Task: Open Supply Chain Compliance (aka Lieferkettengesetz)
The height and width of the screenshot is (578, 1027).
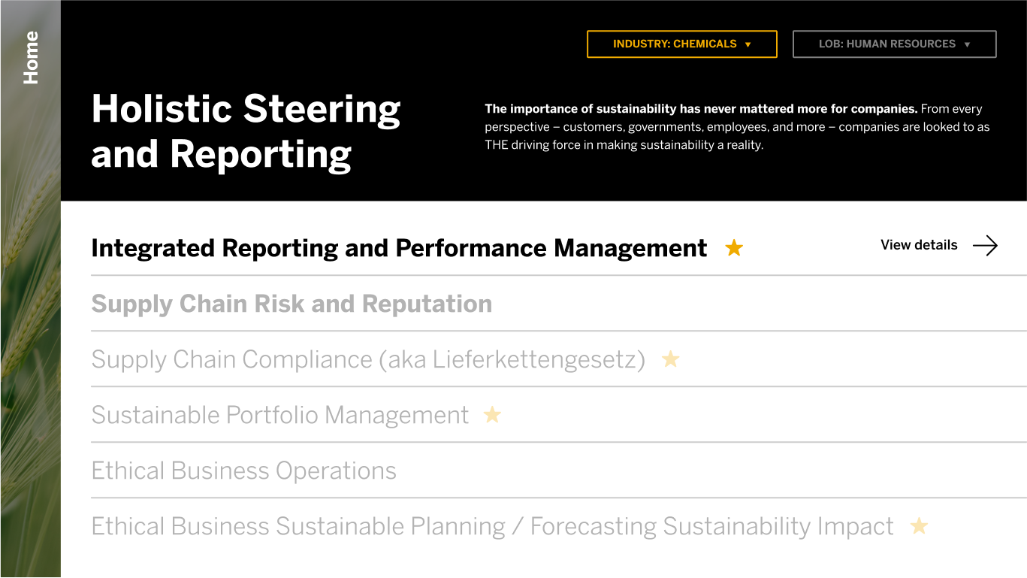Action: click(x=368, y=359)
